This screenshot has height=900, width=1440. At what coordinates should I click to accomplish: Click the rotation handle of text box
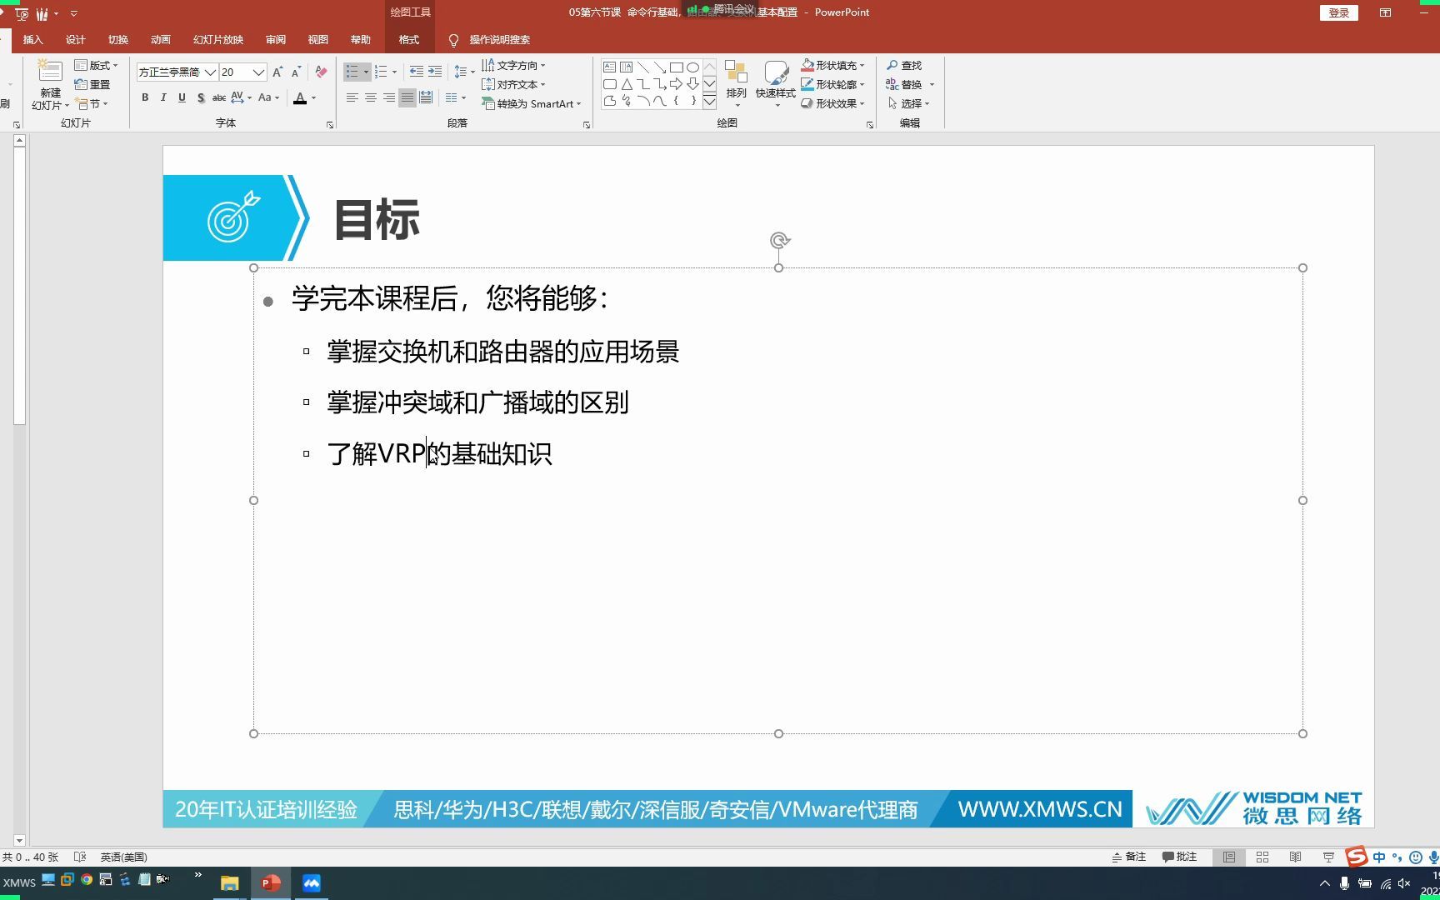[x=779, y=241]
